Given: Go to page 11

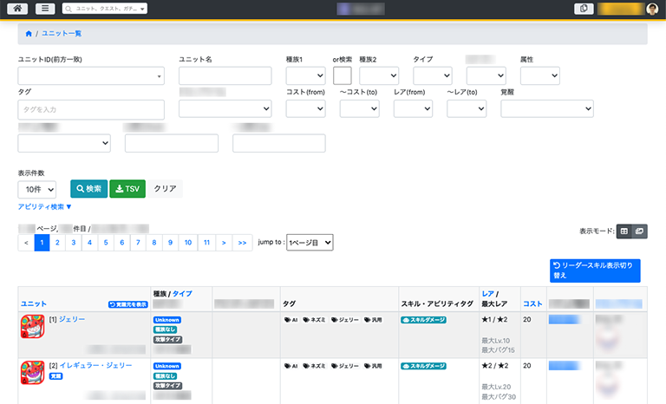Looking at the screenshot, I should click(207, 243).
